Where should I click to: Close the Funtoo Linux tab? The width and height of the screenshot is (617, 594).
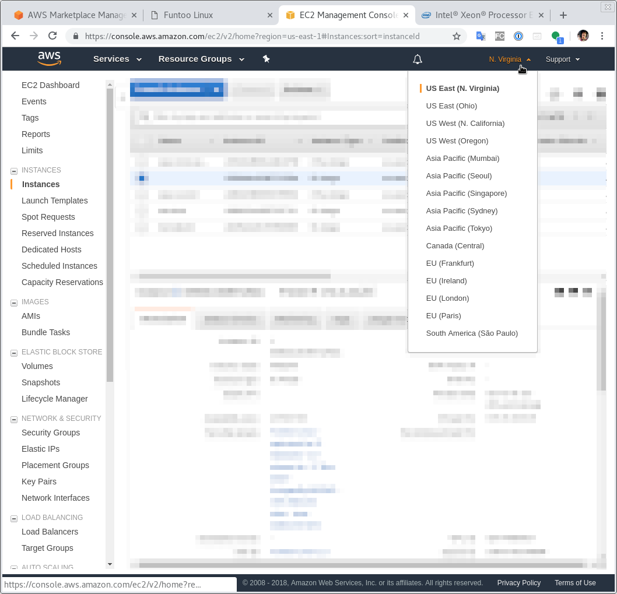(x=270, y=15)
